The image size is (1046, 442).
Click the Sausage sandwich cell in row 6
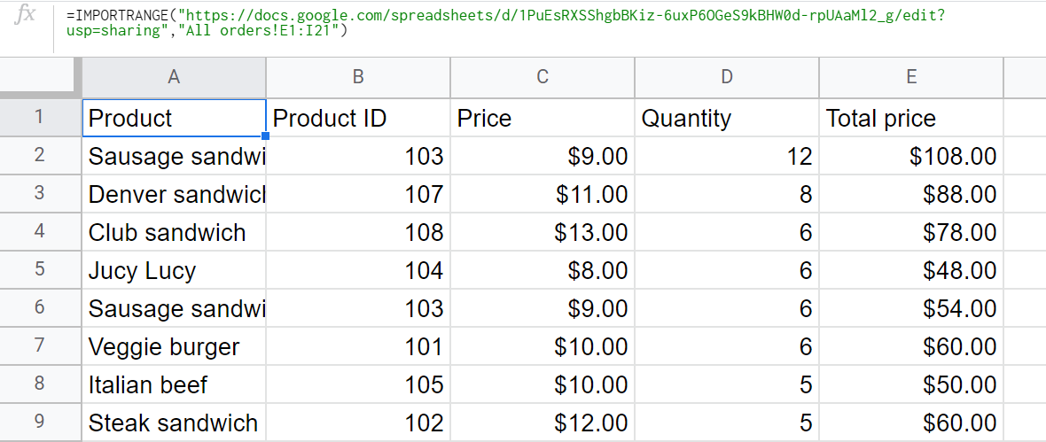[174, 308]
